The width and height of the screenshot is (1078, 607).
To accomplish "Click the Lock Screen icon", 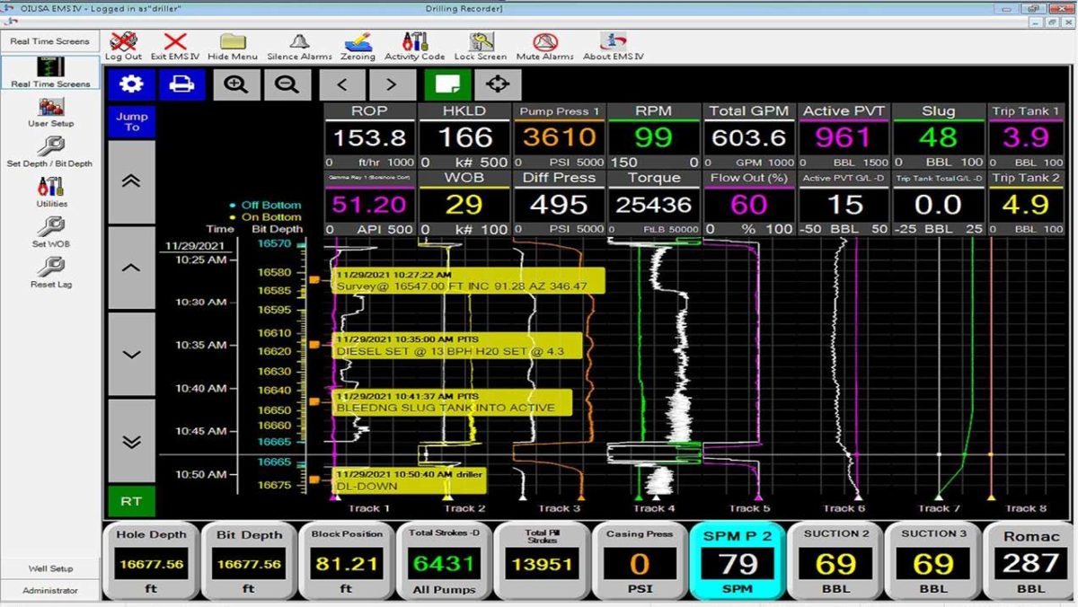I will click(481, 43).
